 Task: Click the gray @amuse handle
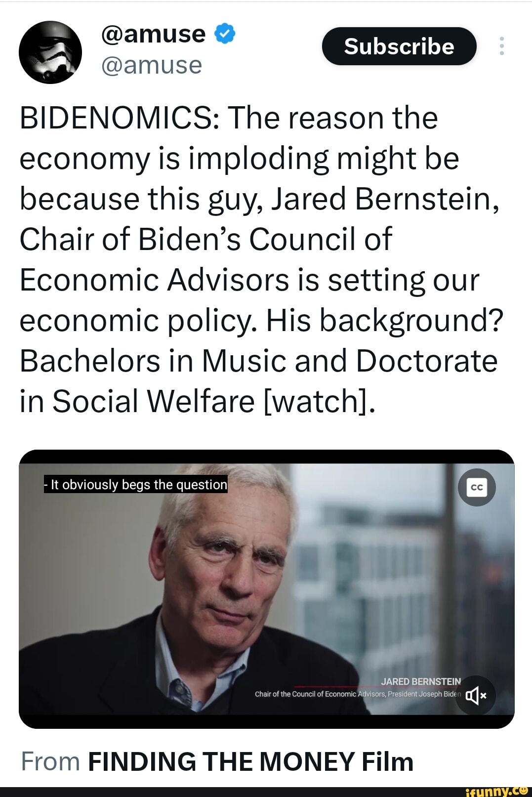pyautogui.click(x=152, y=65)
